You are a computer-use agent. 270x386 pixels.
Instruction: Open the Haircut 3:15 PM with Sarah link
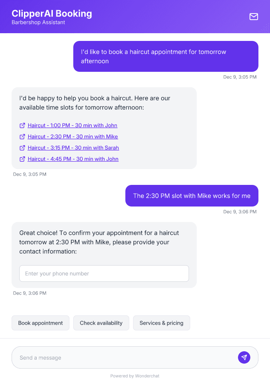click(x=73, y=148)
